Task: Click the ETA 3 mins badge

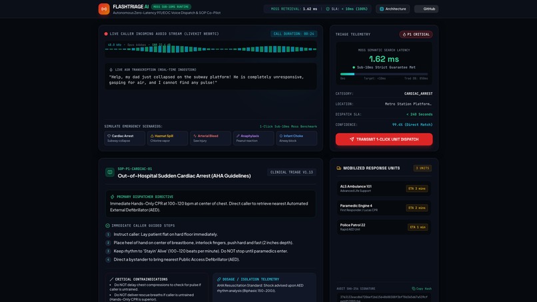Action: [x=417, y=189]
